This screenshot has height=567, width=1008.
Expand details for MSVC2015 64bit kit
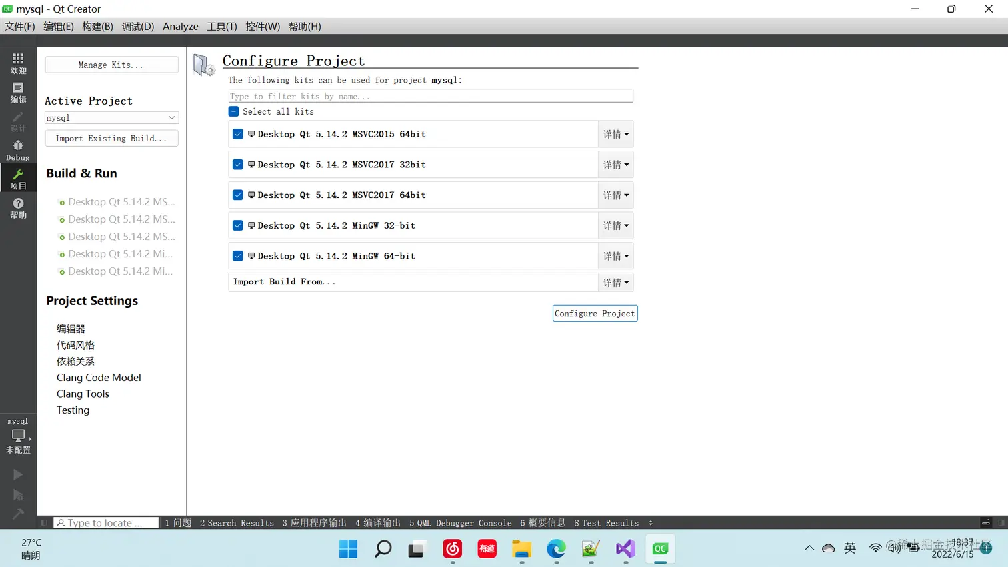616,134
